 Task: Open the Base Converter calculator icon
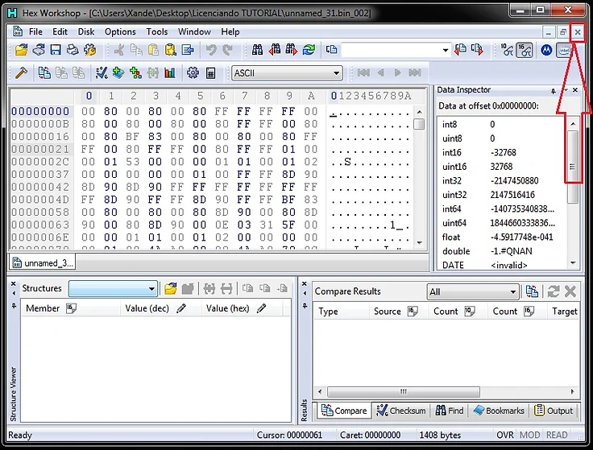coord(210,73)
